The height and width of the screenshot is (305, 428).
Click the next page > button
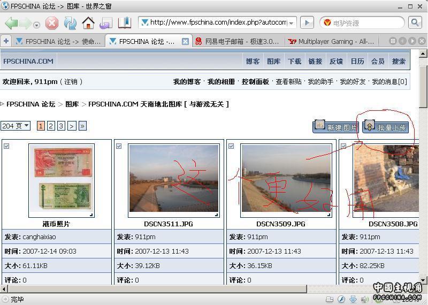coord(72,126)
